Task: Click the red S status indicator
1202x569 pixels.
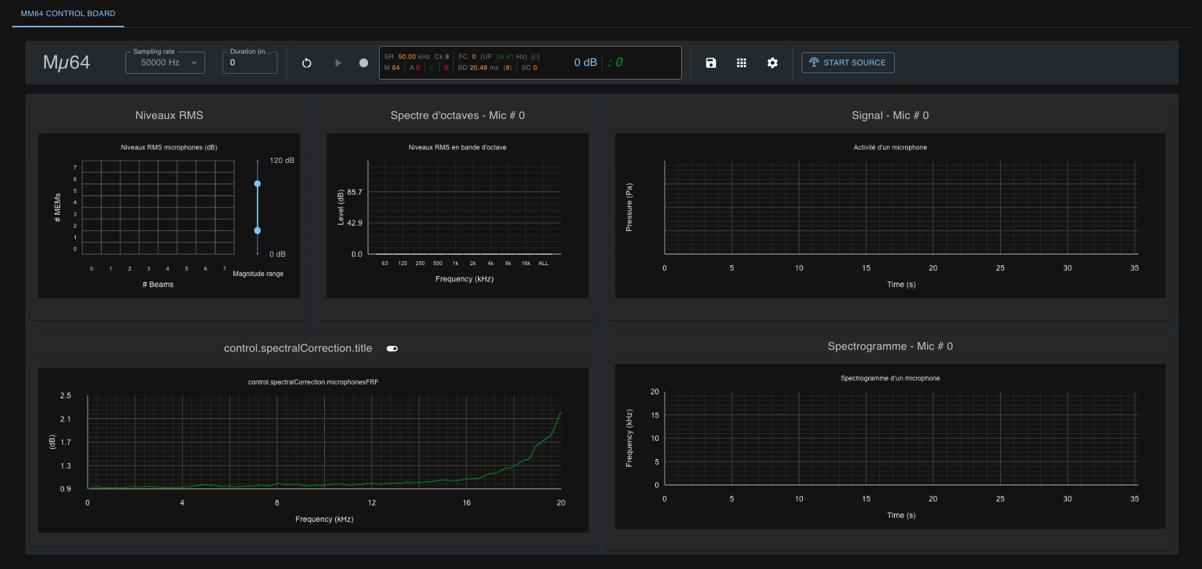Action: click(446, 68)
